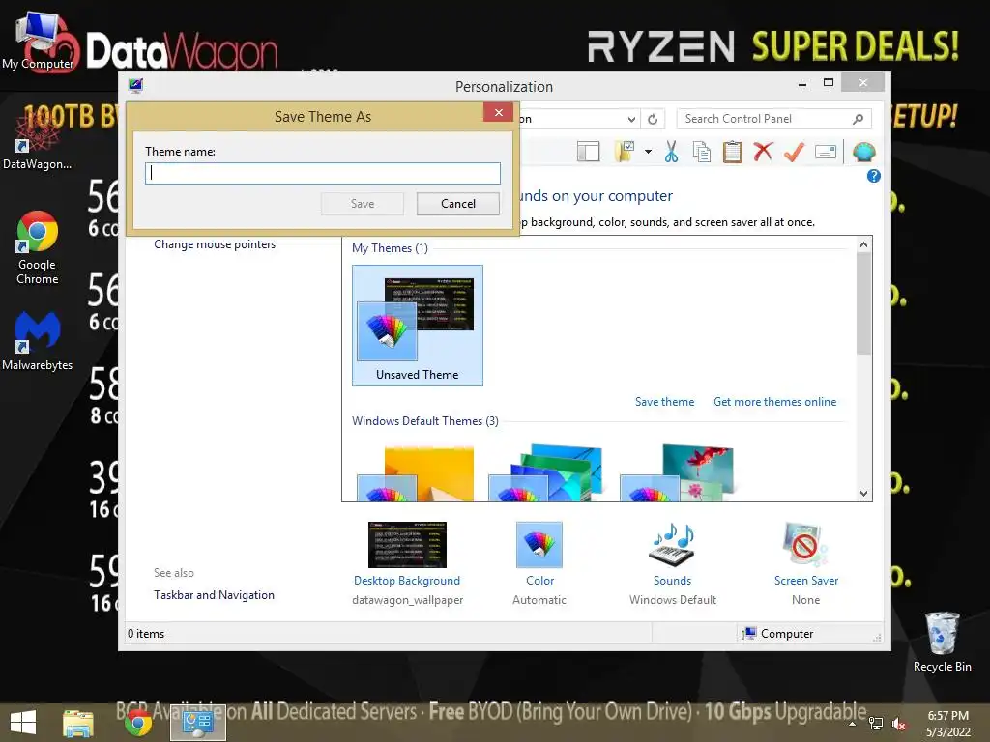Viewport: 990px width, 742px height.
Task: Minimize the Personalization window
Action: click(802, 83)
